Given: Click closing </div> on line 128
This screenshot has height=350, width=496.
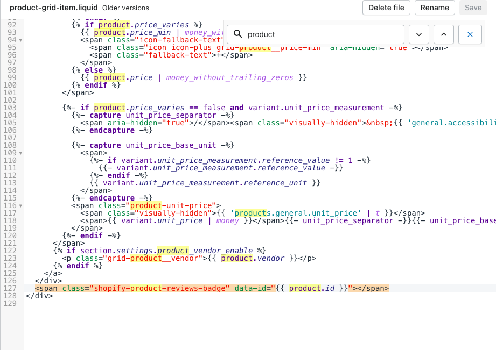Looking at the screenshot, I should [x=39, y=296].
